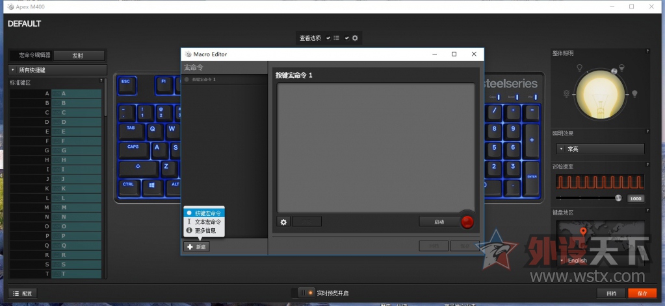
Task: Click the ESC key on keyboard image
Action: click(125, 82)
